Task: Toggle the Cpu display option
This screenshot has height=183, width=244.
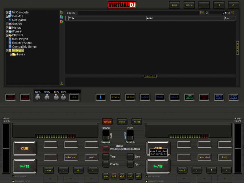Action: click(x=130, y=164)
